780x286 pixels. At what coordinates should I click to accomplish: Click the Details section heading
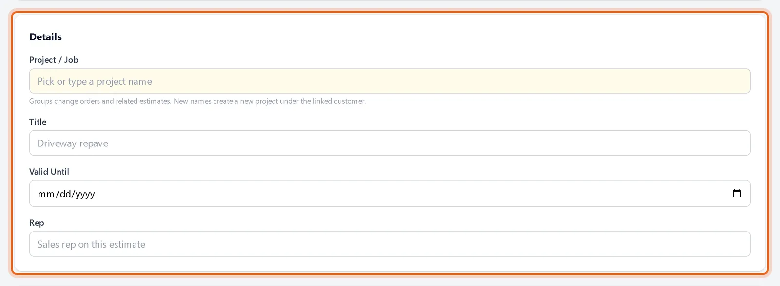point(45,37)
